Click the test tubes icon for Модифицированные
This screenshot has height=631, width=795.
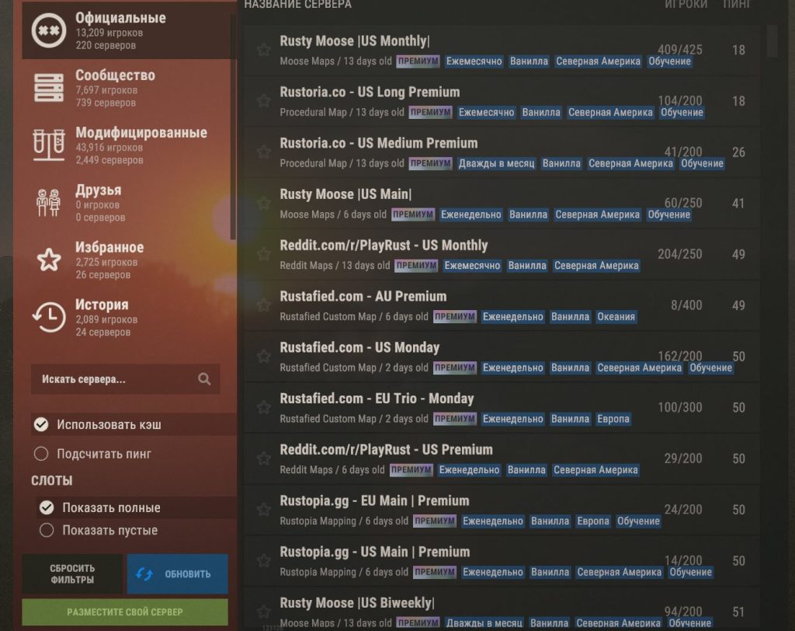click(x=49, y=145)
